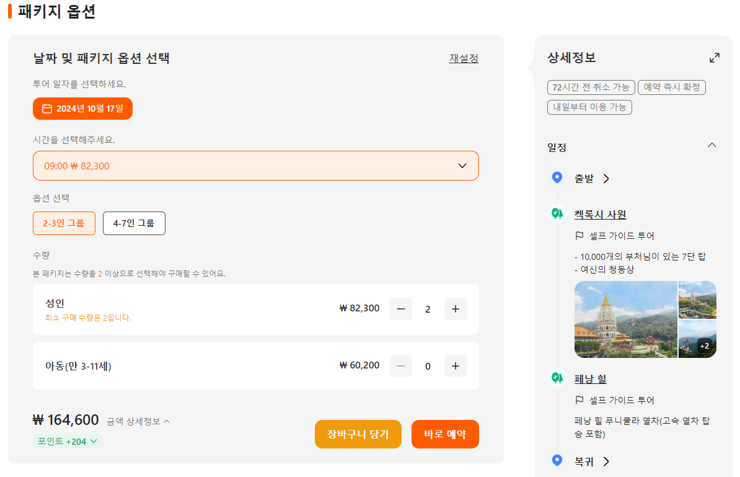Image resolution: width=740 pixels, height=477 pixels.
Task: Expand 상세정보 panel with the fullscreen icon
Action: (x=715, y=58)
